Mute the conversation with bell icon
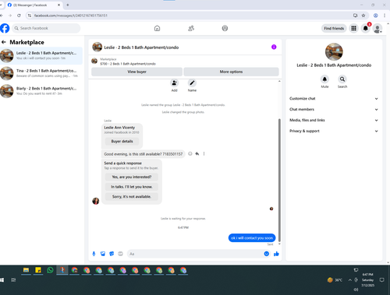Screen dimensions: 390x295 324,79
